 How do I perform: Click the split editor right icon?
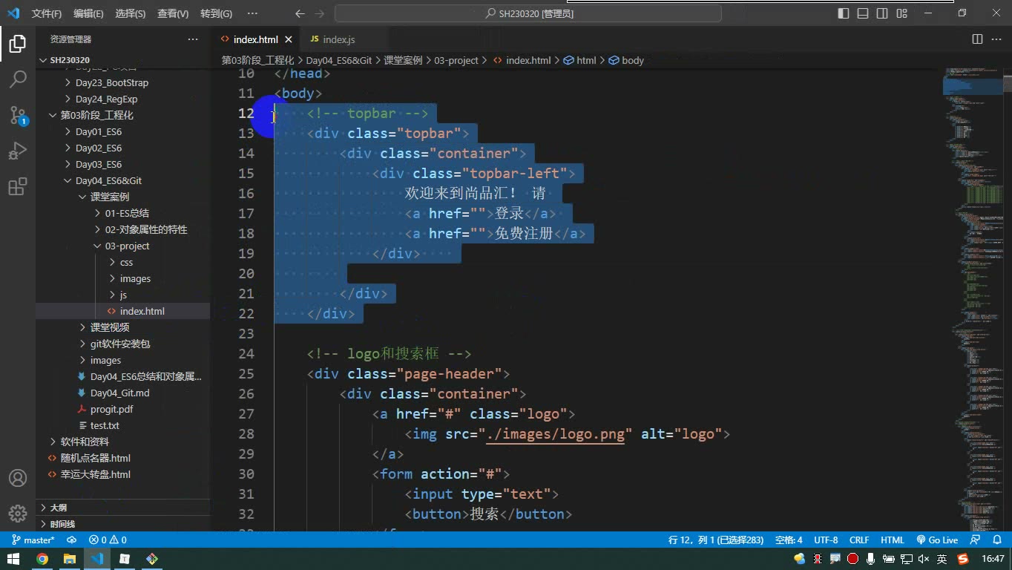977,39
